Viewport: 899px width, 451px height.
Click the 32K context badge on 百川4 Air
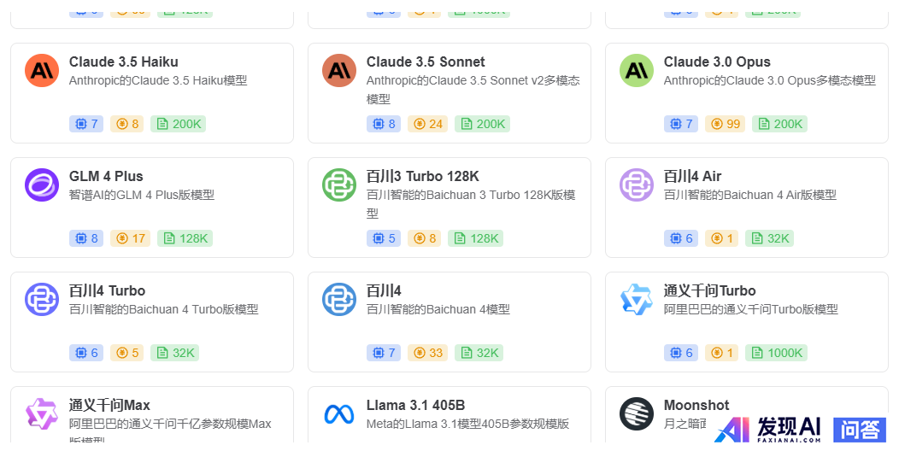point(770,238)
